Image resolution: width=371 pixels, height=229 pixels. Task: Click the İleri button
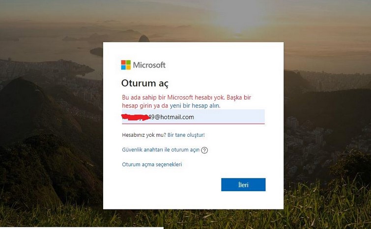coord(243,184)
